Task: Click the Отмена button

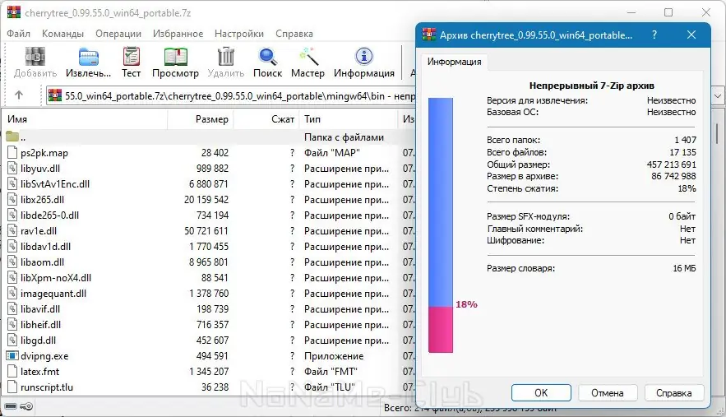Action: coord(607,393)
